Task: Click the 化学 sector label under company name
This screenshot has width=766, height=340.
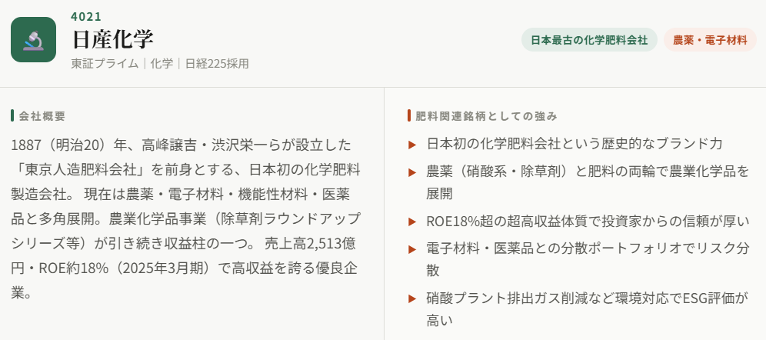Action: (x=162, y=64)
